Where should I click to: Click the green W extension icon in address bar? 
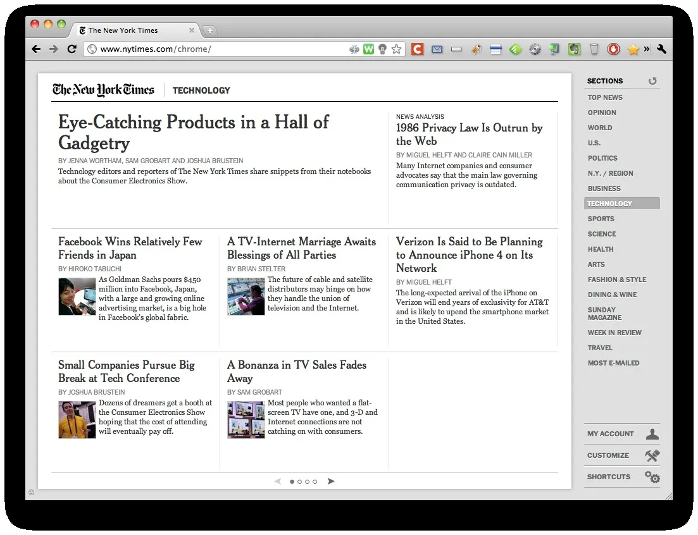[368, 49]
